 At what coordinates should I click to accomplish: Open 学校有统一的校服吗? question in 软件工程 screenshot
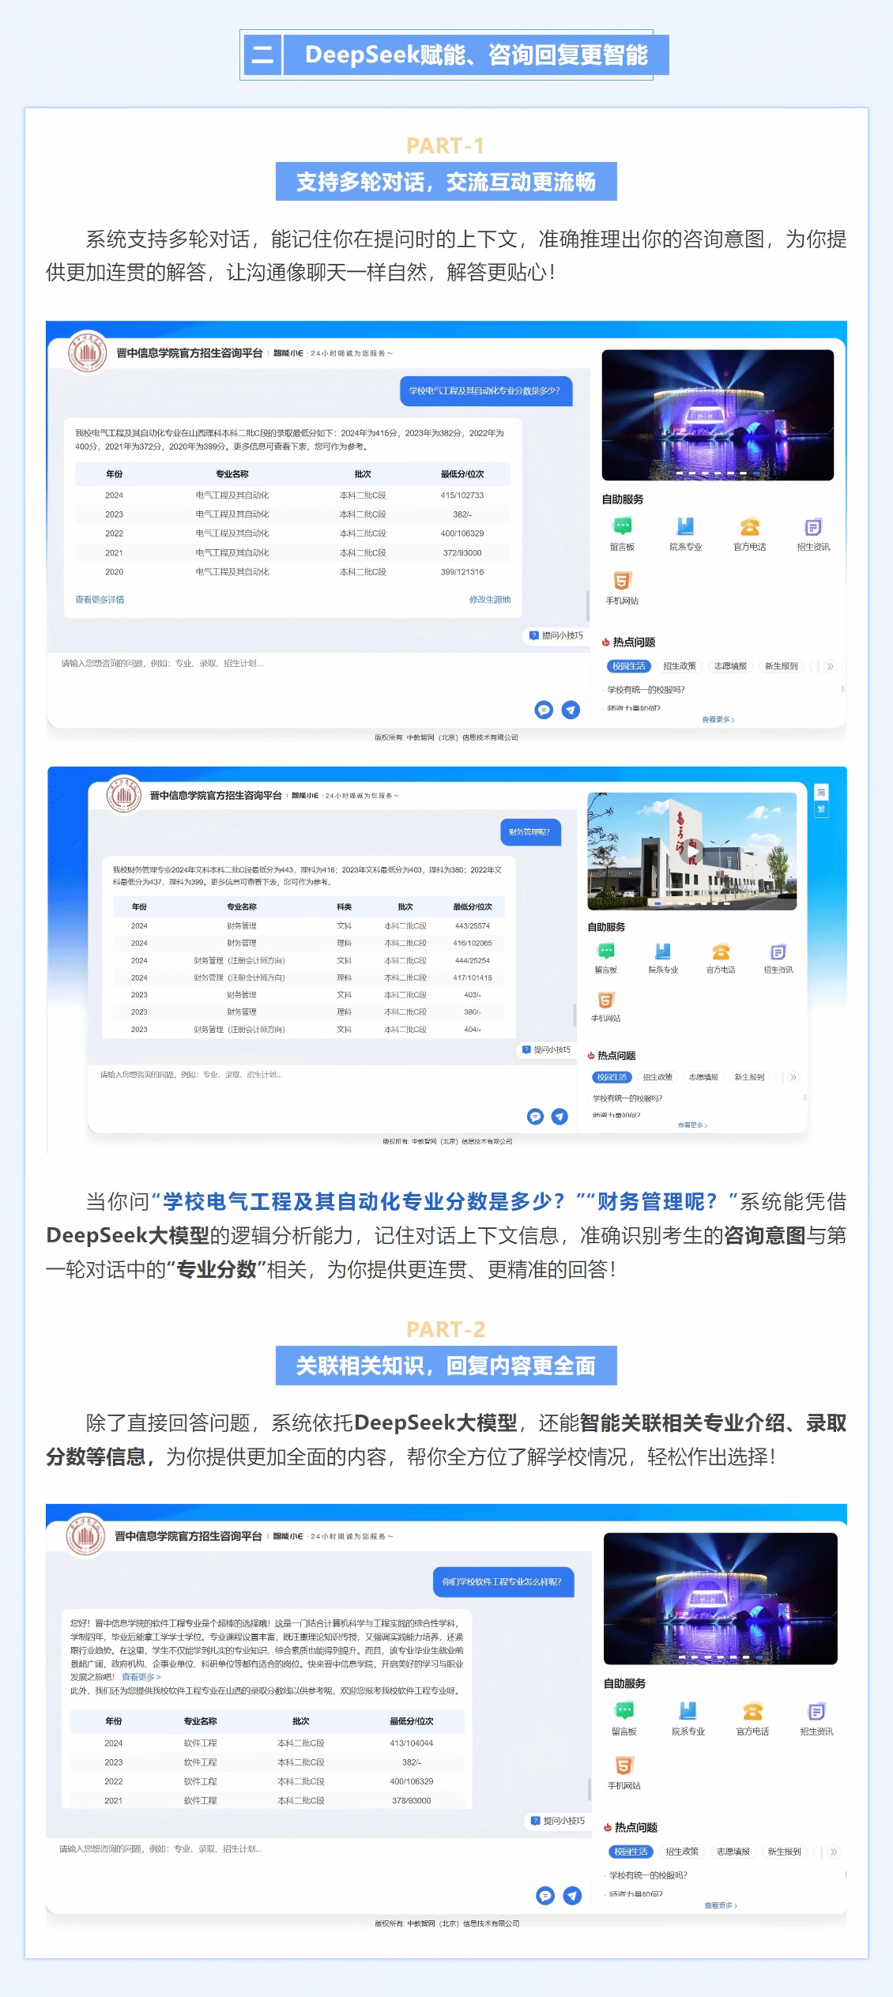point(649,1875)
